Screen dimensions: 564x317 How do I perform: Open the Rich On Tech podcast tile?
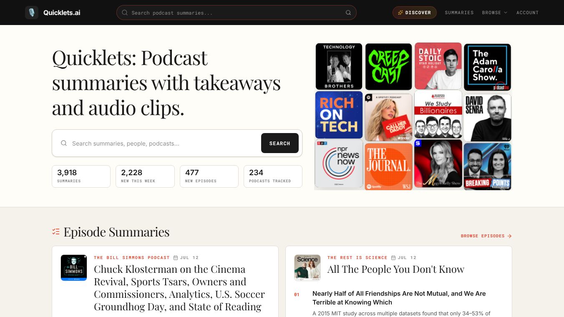click(x=339, y=115)
